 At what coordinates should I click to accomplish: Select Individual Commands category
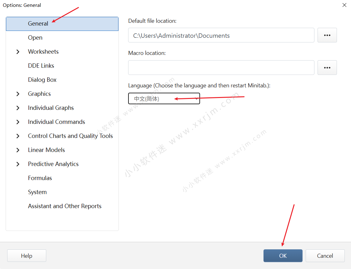pyautogui.click(x=56, y=122)
